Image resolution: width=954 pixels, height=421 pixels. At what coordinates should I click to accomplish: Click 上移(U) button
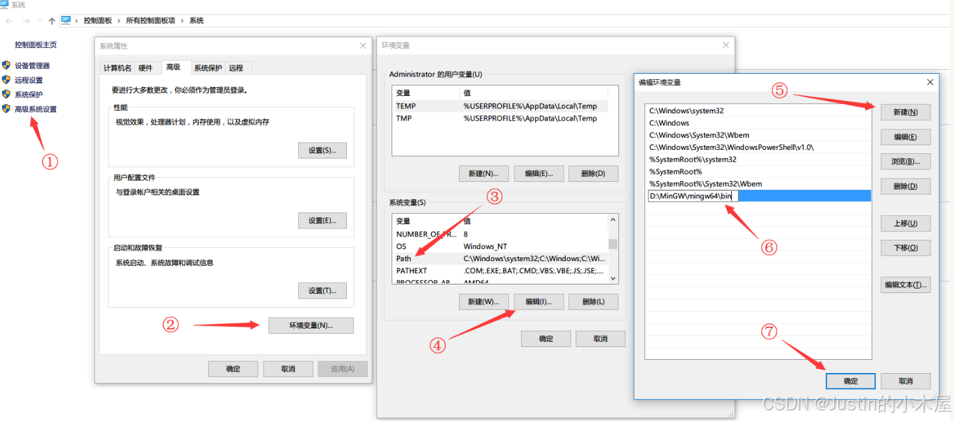tap(905, 223)
